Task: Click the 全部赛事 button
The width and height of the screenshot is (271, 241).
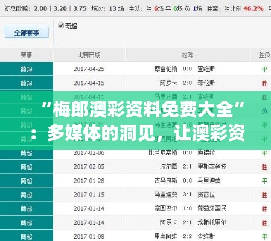Action: [x=27, y=33]
